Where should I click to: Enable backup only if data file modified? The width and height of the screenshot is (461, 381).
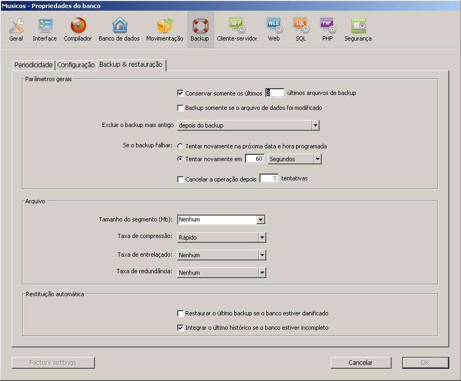point(180,108)
